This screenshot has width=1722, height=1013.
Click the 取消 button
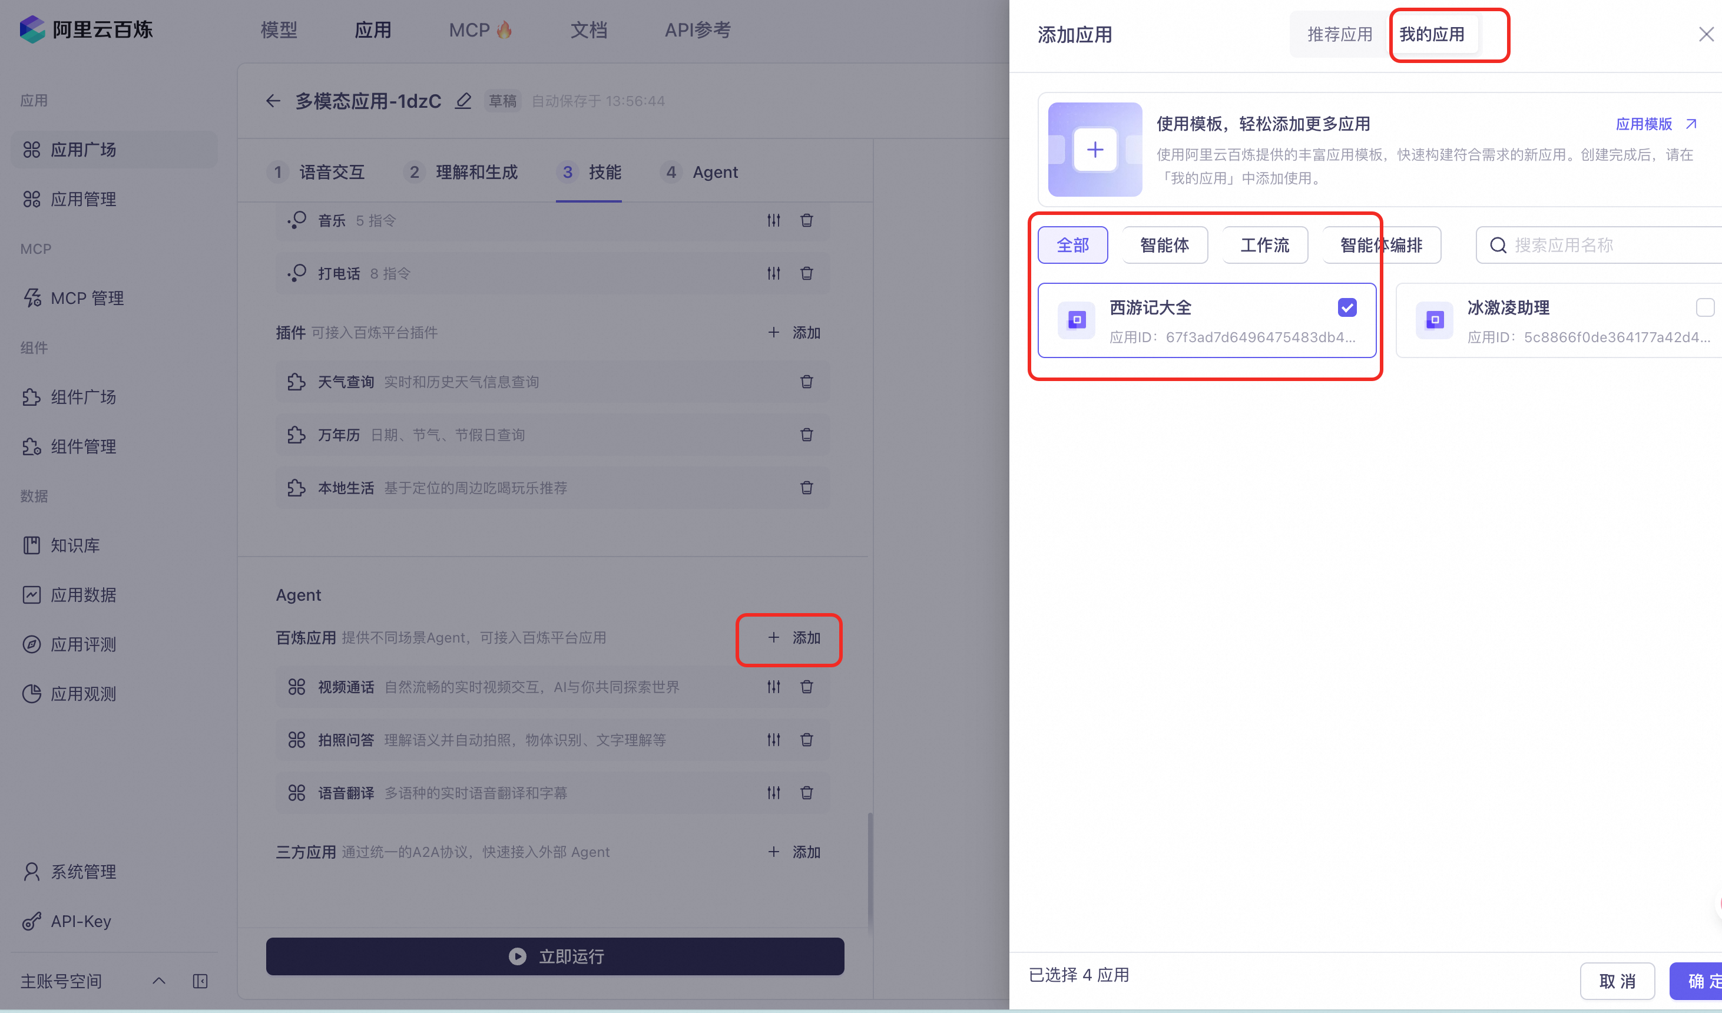[x=1617, y=982]
